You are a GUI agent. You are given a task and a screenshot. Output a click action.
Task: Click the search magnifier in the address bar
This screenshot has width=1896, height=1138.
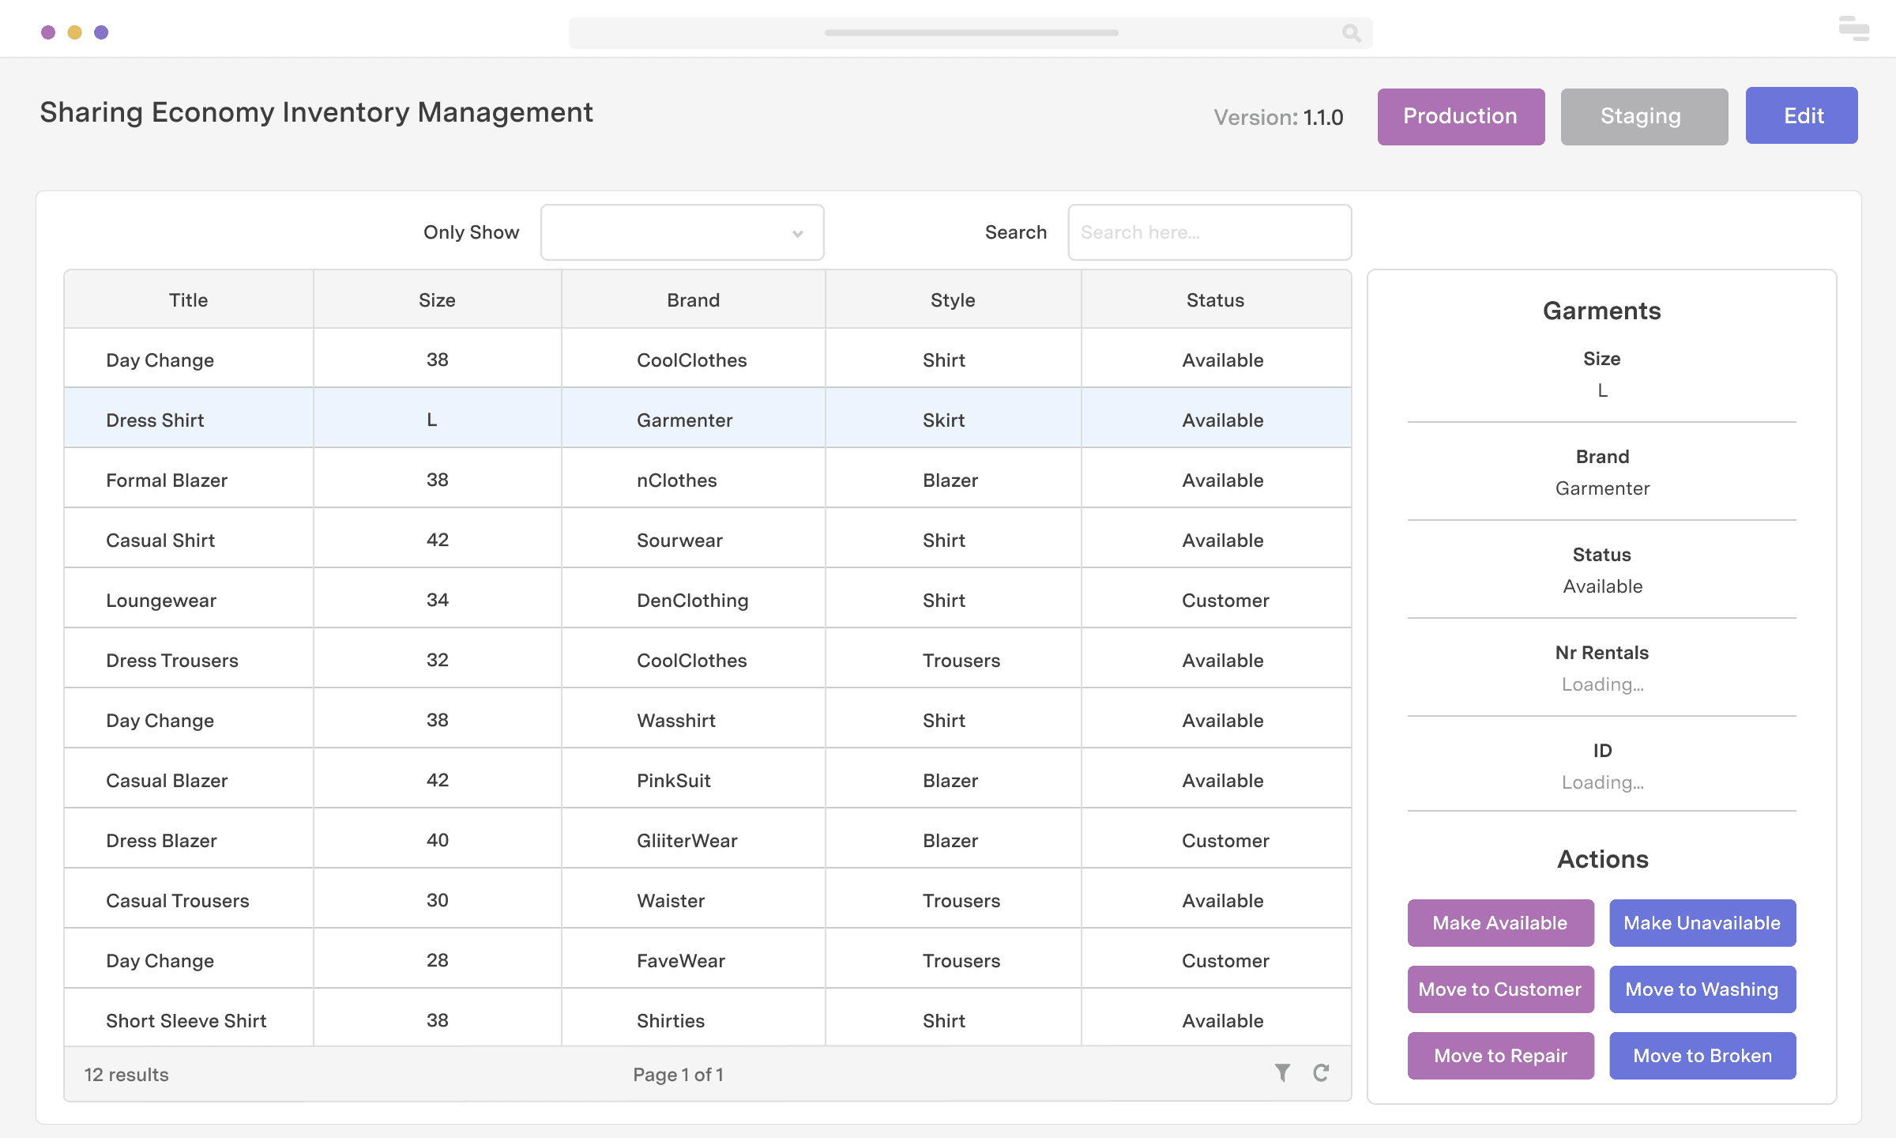[x=1351, y=33]
